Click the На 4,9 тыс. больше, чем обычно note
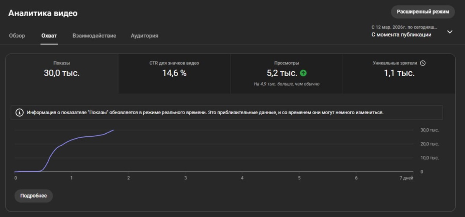The height and width of the screenshot is (217, 465). (287, 84)
